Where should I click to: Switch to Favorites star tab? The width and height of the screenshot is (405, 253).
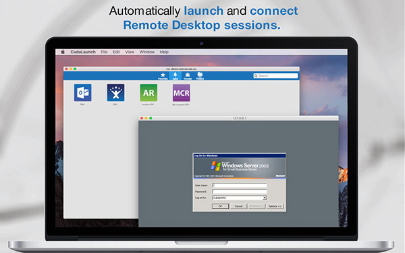tap(163, 76)
